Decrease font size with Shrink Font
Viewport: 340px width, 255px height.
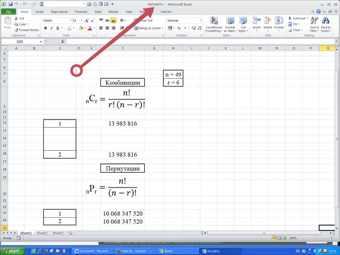[92, 21]
